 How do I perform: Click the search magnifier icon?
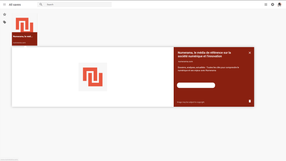point(41,4)
